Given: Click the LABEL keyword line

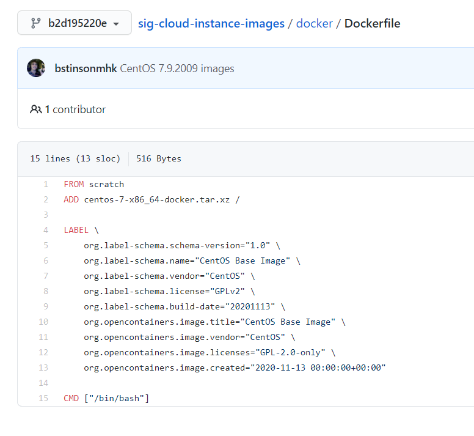Looking at the screenshot, I should 81,231.
